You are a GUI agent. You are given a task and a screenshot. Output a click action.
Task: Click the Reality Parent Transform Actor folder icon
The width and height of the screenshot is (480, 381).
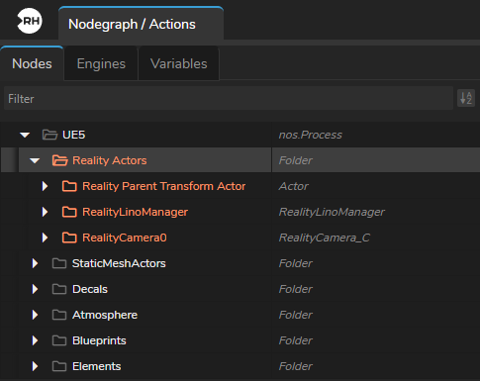pos(69,186)
